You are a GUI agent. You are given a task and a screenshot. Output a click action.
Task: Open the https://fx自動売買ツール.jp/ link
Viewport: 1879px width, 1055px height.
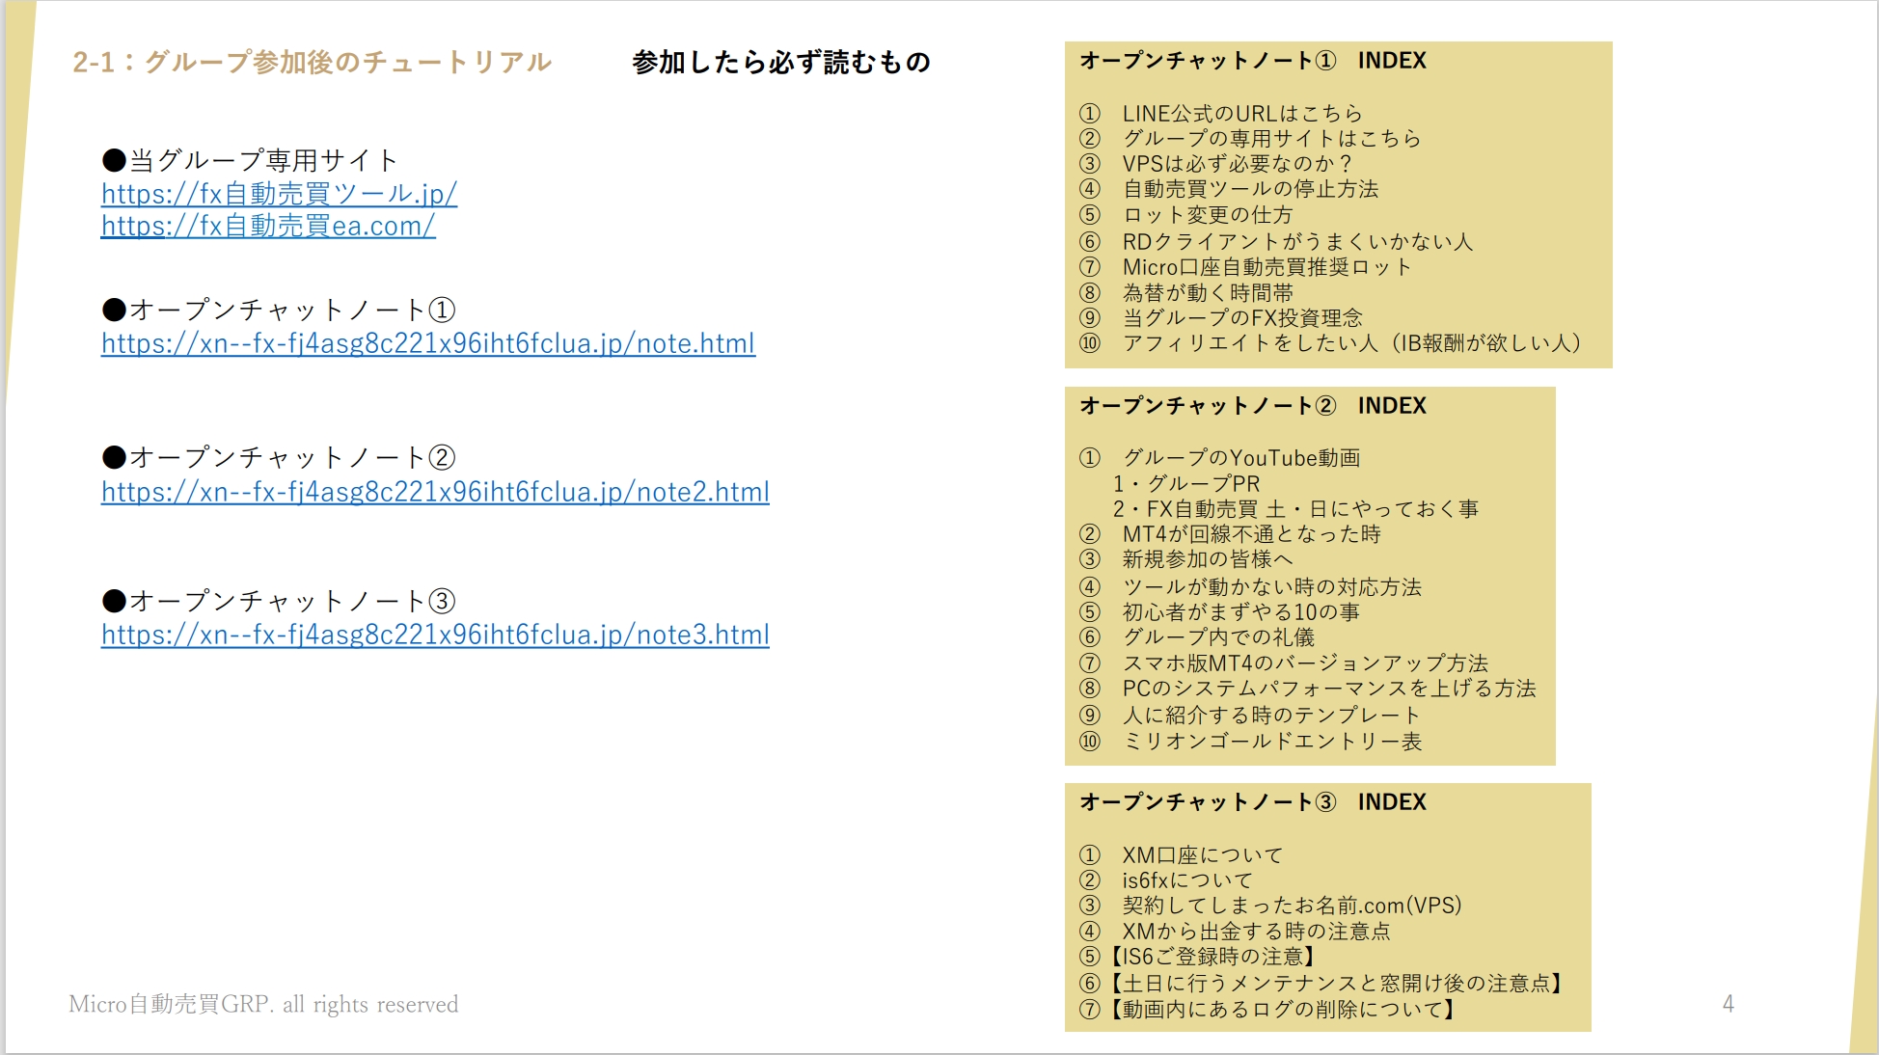point(279,194)
